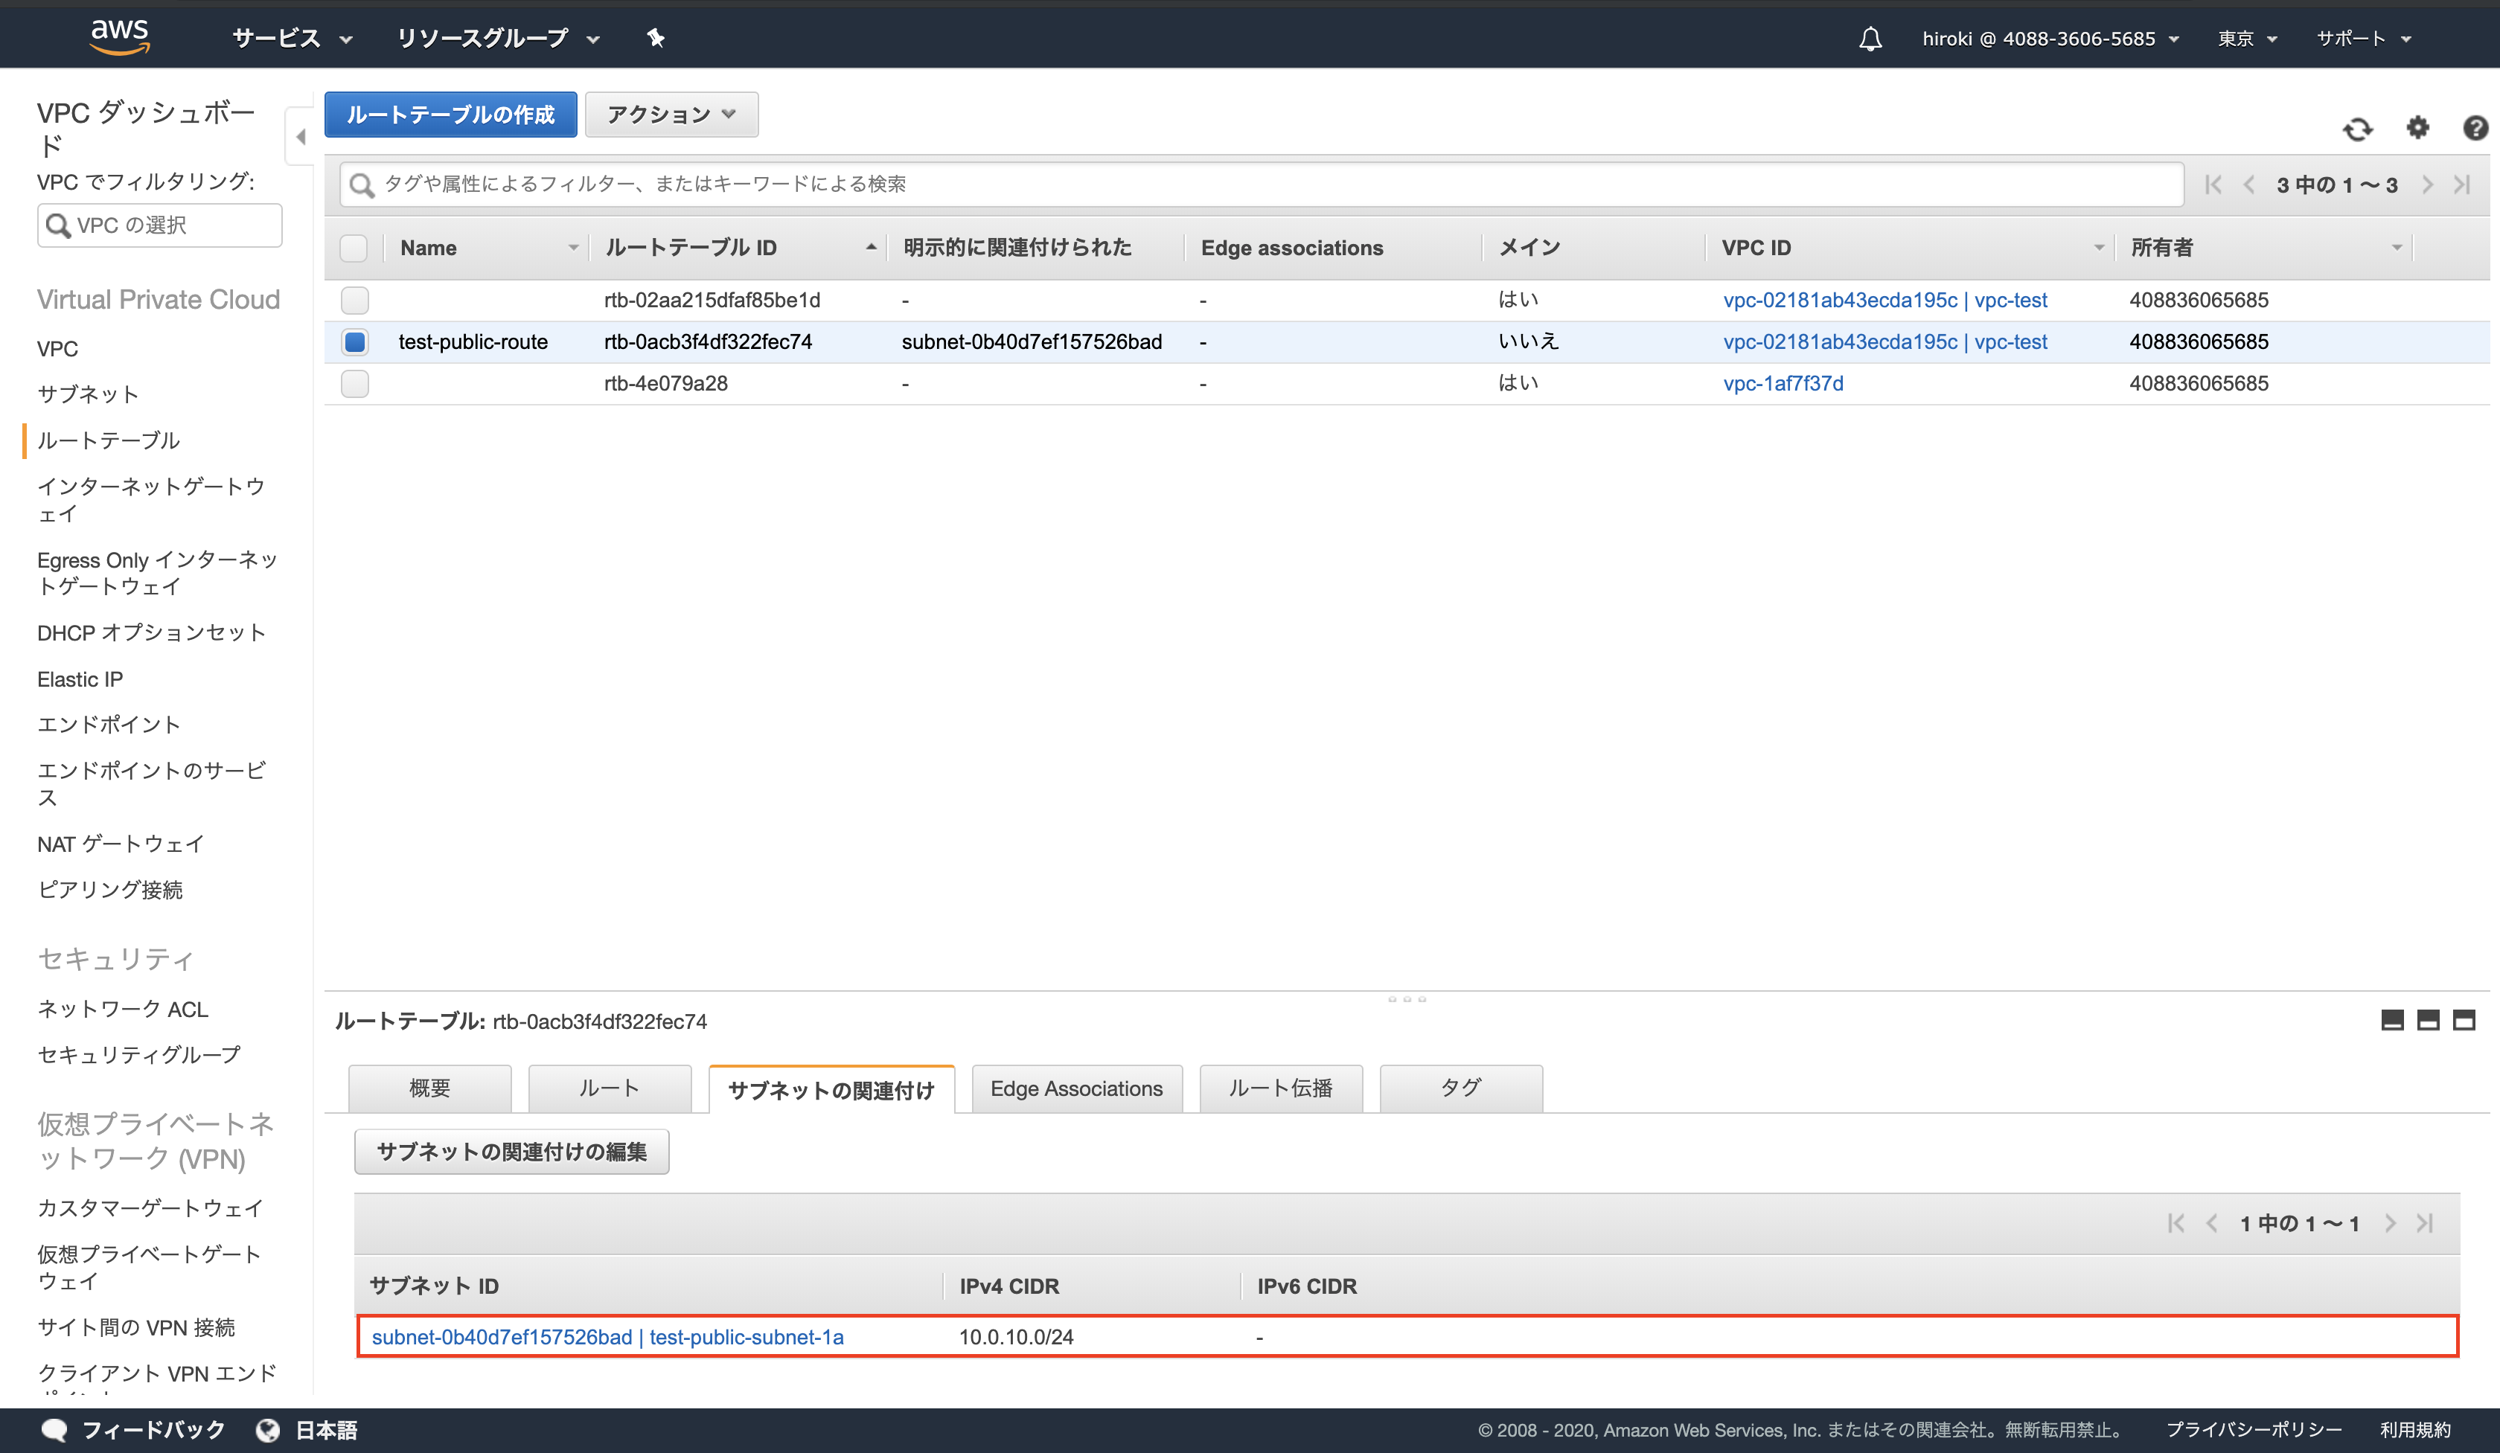Open the アクション dropdown

click(x=671, y=114)
